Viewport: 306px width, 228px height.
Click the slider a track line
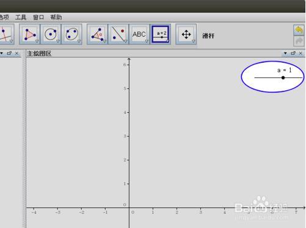279,77
